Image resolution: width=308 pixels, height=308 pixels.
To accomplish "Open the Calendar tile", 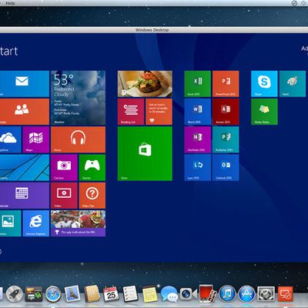I will tap(25, 196).
